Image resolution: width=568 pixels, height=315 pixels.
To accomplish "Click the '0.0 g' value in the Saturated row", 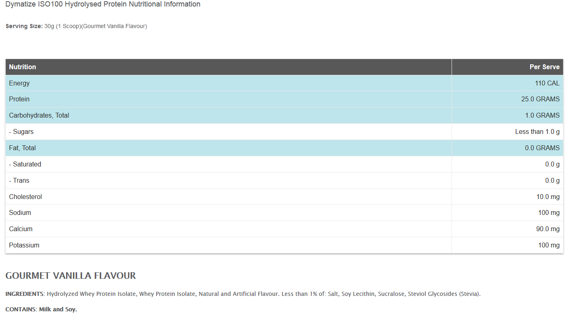I will pyautogui.click(x=553, y=164).
